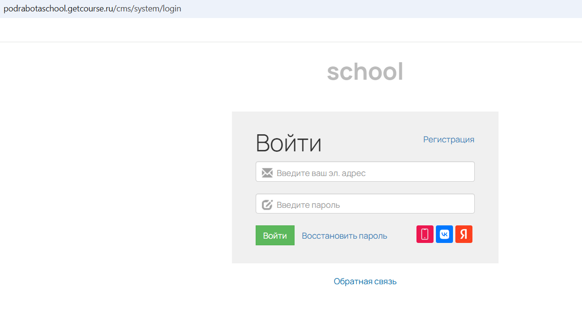This screenshot has height=316, width=582.
Task: Focus the email address input field
Action: pos(365,172)
